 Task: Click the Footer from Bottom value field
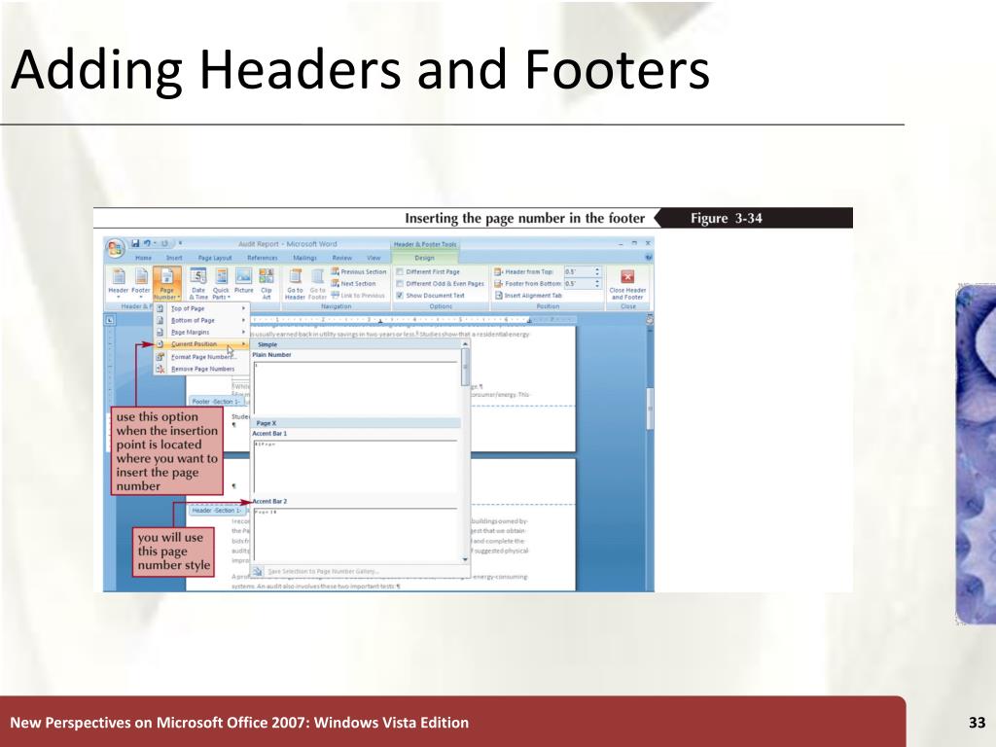pos(579,284)
